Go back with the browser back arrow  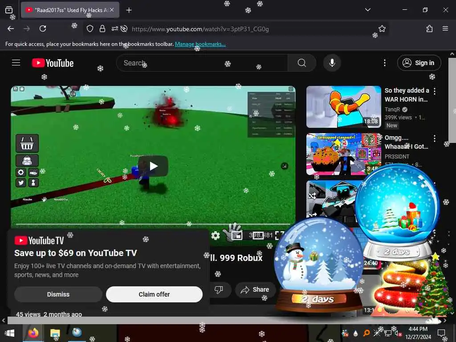tap(11, 28)
